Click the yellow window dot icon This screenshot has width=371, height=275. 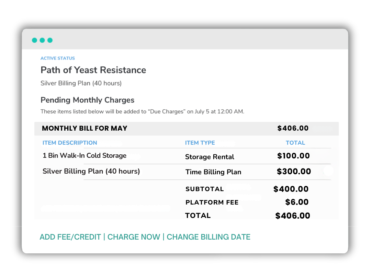42,40
